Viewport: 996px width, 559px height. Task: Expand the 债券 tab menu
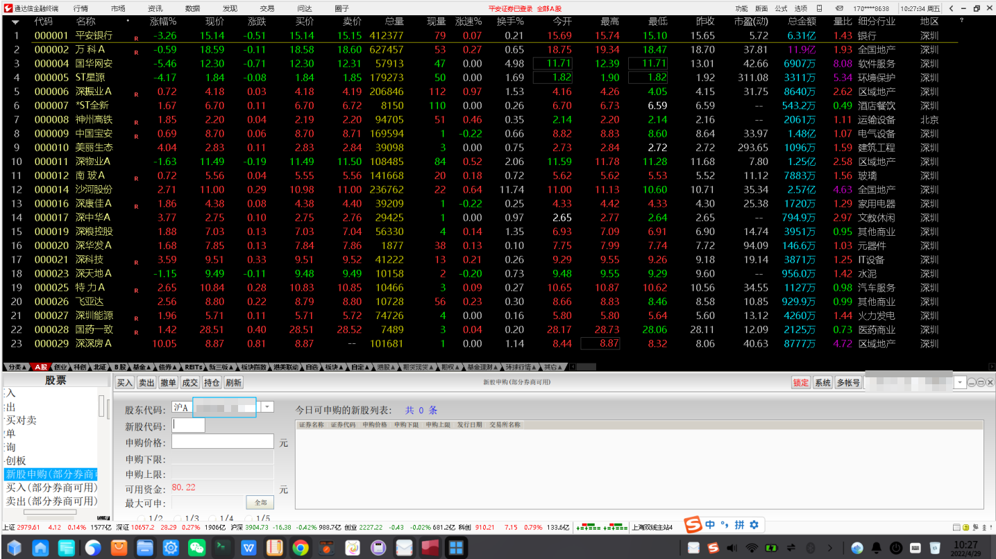[167, 367]
